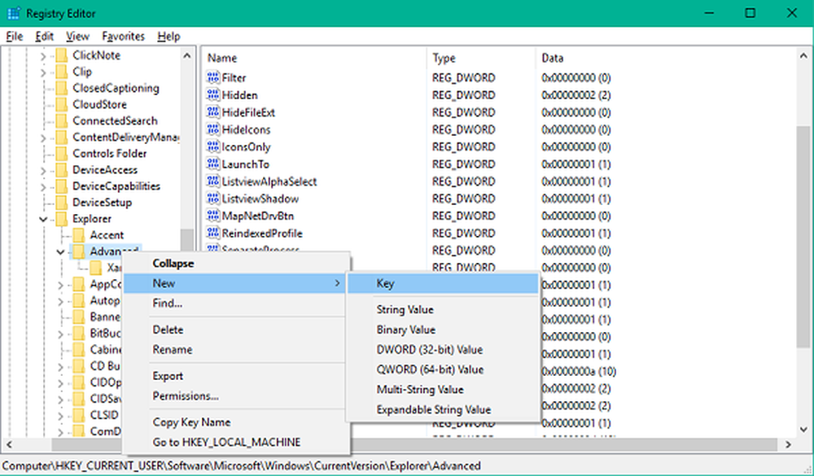Open the Favorites menu
Image resolution: width=814 pixels, height=476 pixels.
(123, 37)
